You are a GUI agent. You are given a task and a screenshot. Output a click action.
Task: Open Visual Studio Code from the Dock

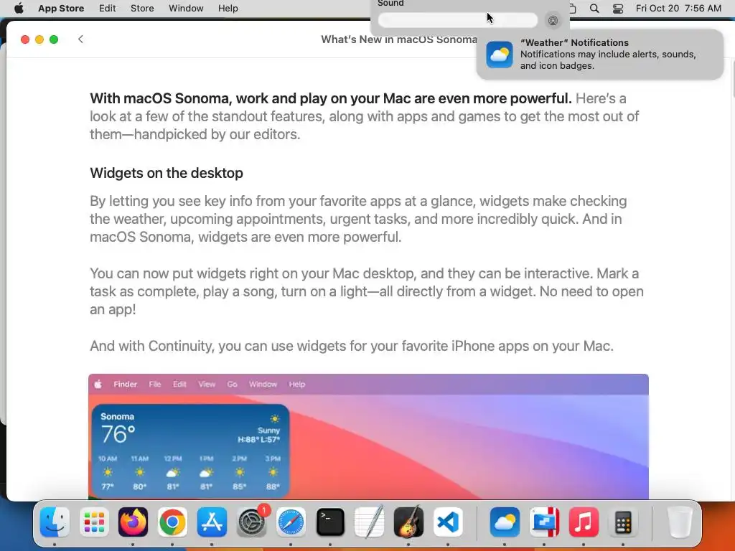pos(448,522)
